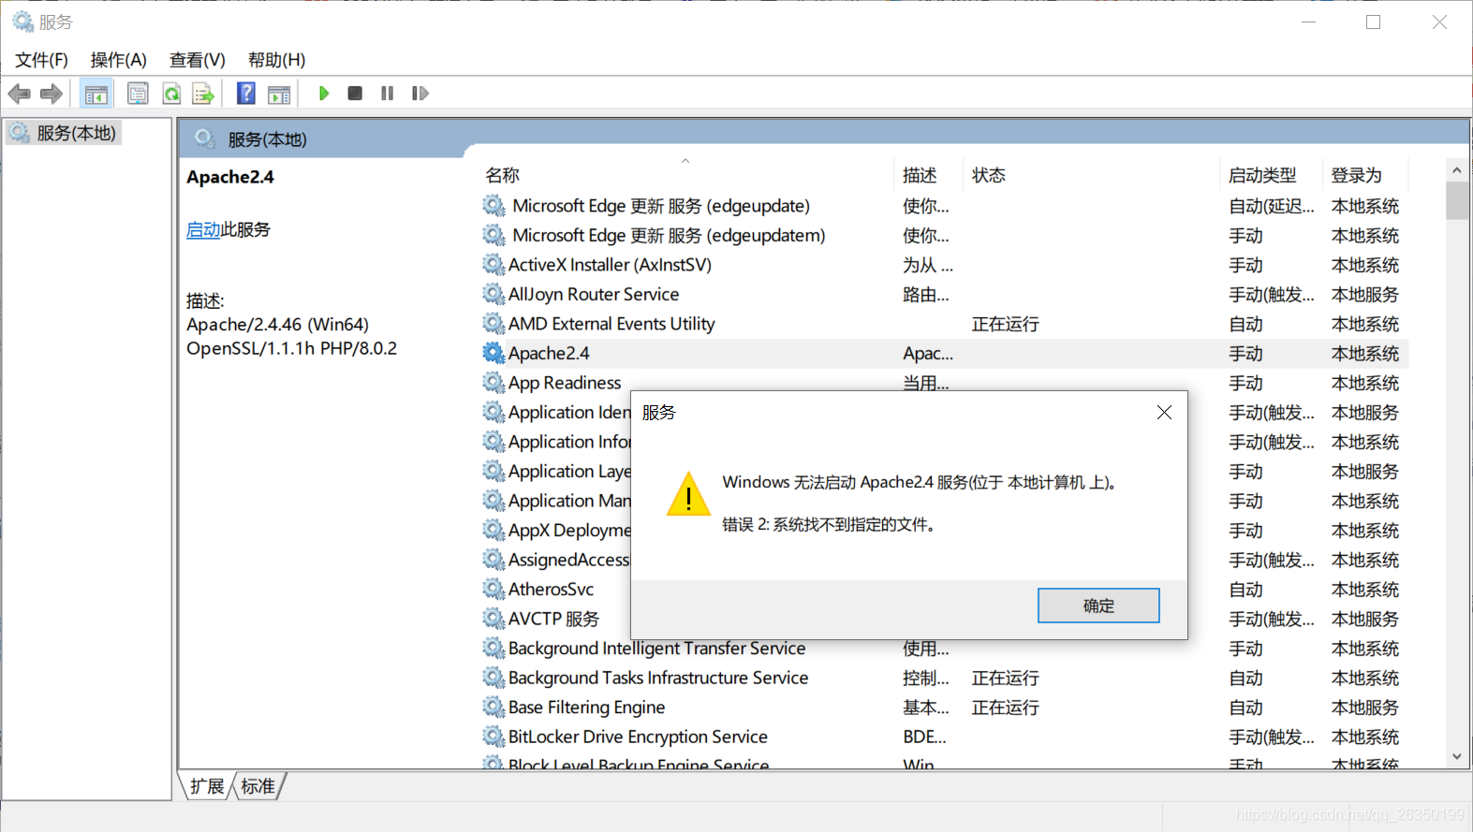This screenshot has height=832, width=1473.
Task: Open the 帮助(H) menu
Action: 276,60
